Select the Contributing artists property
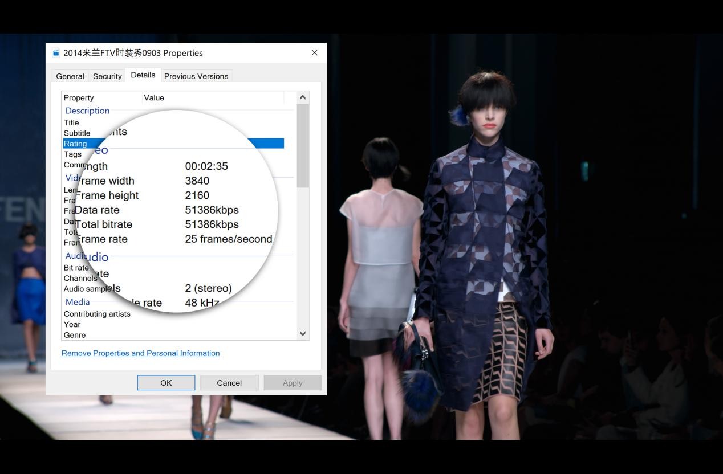 97,314
